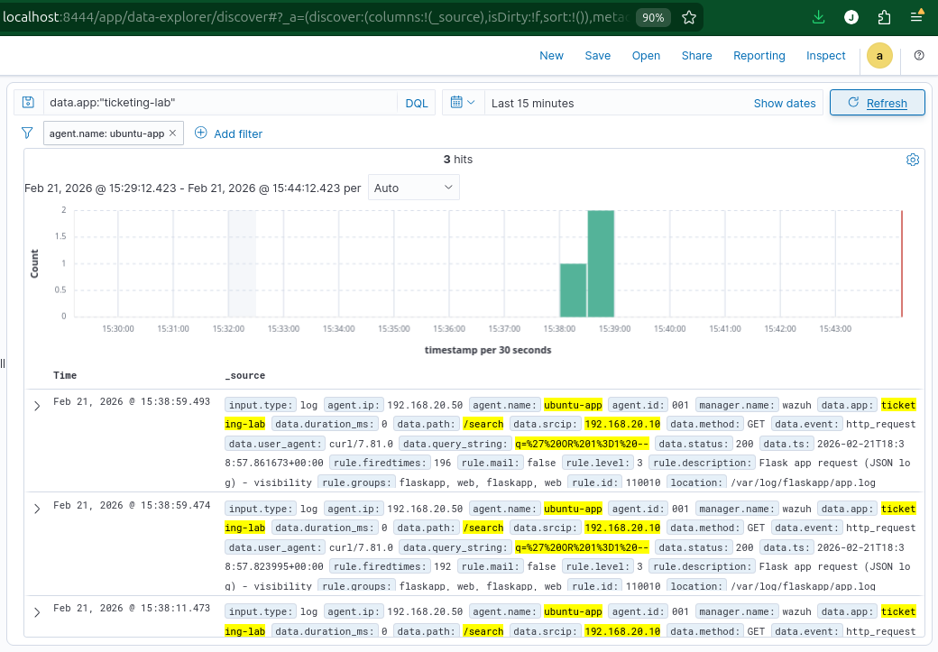Click rule.firedtimes value 192
Image resolution: width=938 pixels, height=652 pixels.
[x=442, y=566]
